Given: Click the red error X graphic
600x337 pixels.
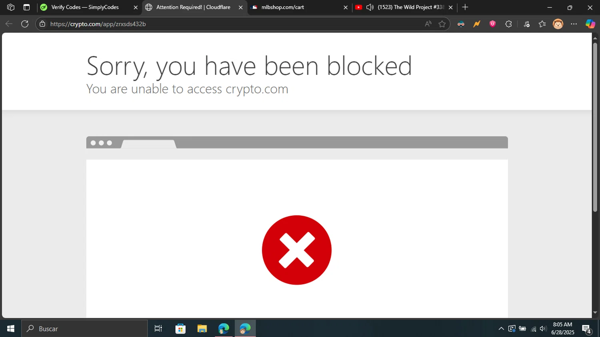Looking at the screenshot, I should (297, 250).
